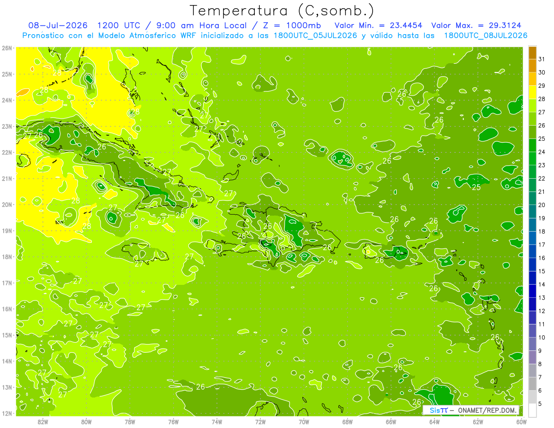Image resolution: width=554 pixels, height=428 pixels.
Task: Click the '76W' longitude axis label
Action: pyautogui.click(x=174, y=422)
